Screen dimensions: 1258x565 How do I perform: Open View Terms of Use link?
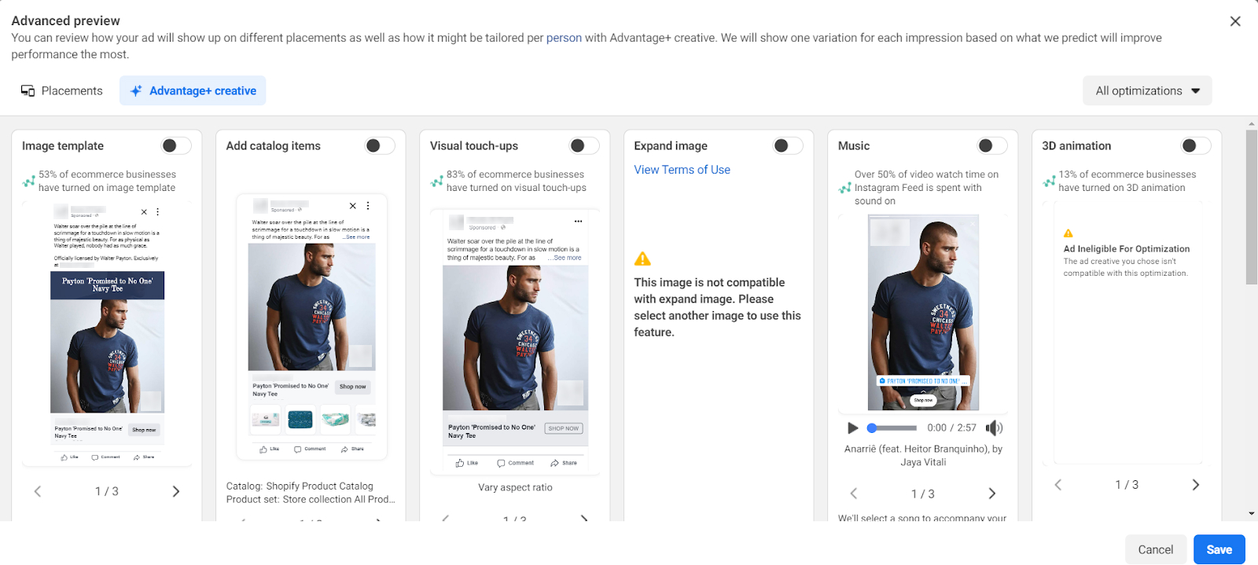point(682,170)
